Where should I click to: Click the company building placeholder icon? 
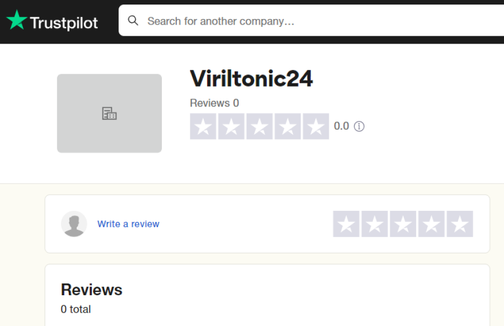(x=109, y=114)
